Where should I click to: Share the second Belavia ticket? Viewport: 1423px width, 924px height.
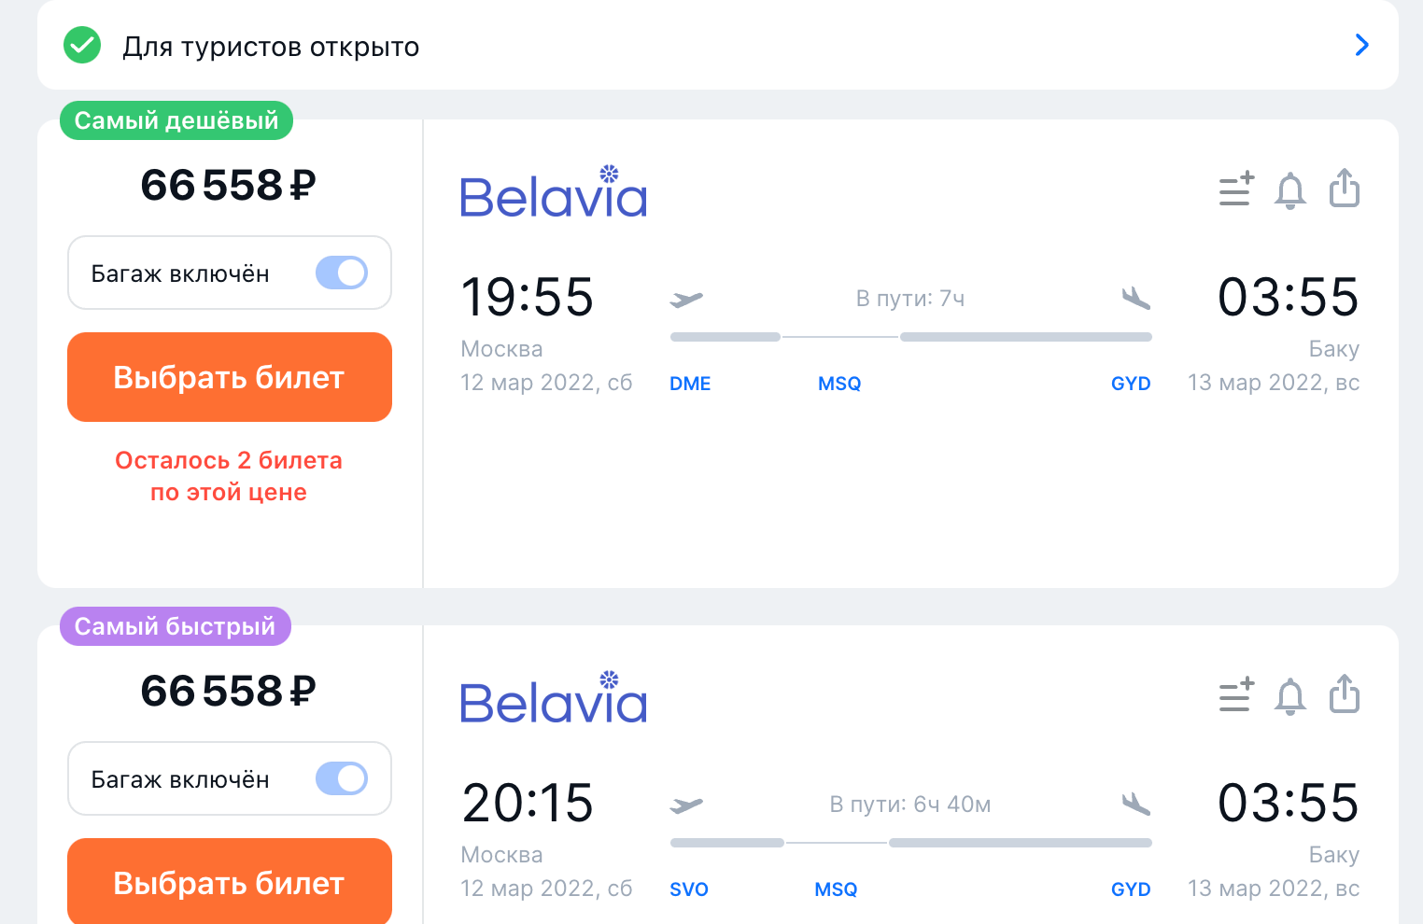coord(1345,693)
